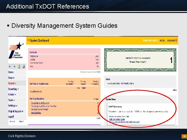
Task: Click the No active records text
Action: (36, 92)
